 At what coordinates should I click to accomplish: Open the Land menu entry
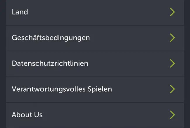point(95,12)
